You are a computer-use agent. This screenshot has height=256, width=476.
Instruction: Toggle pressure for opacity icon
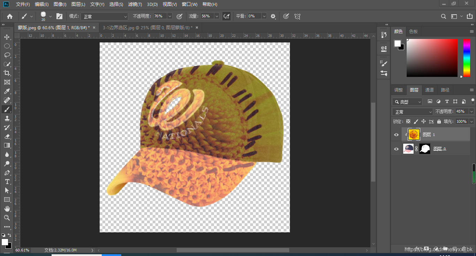click(179, 16)
